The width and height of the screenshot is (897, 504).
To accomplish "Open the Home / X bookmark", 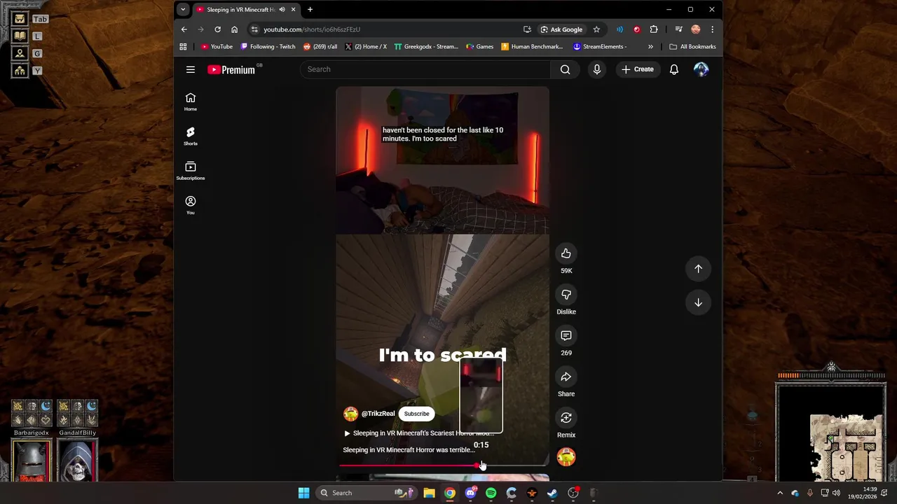I will pos(366,47).
